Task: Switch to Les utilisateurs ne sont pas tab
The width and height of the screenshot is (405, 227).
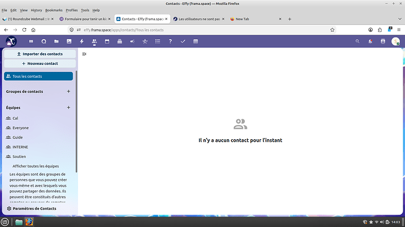Action: pyautogui.click(x=199, y=19)
